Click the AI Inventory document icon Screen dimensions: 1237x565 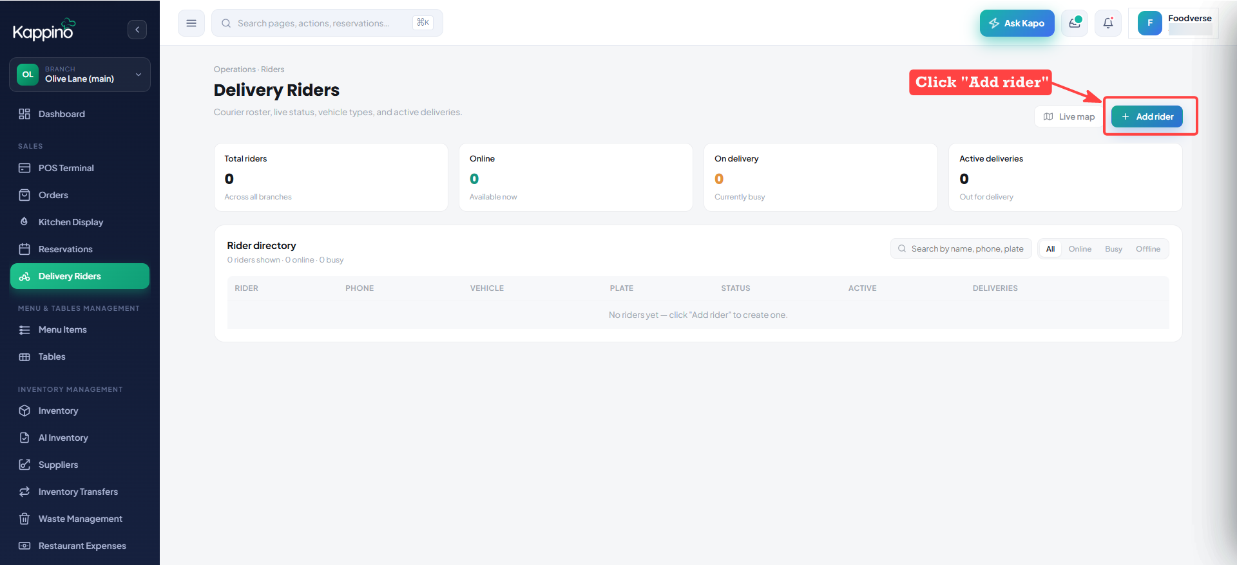click(x=24, y=438)
